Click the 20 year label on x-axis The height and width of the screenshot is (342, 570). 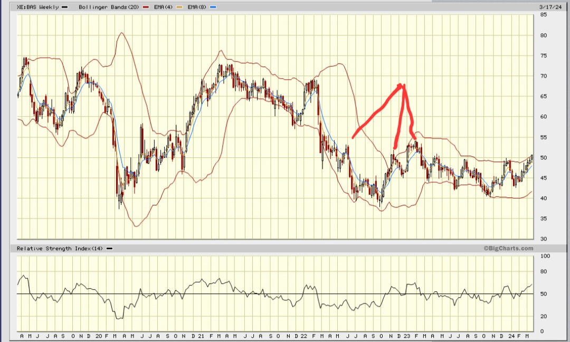point(98,335)
